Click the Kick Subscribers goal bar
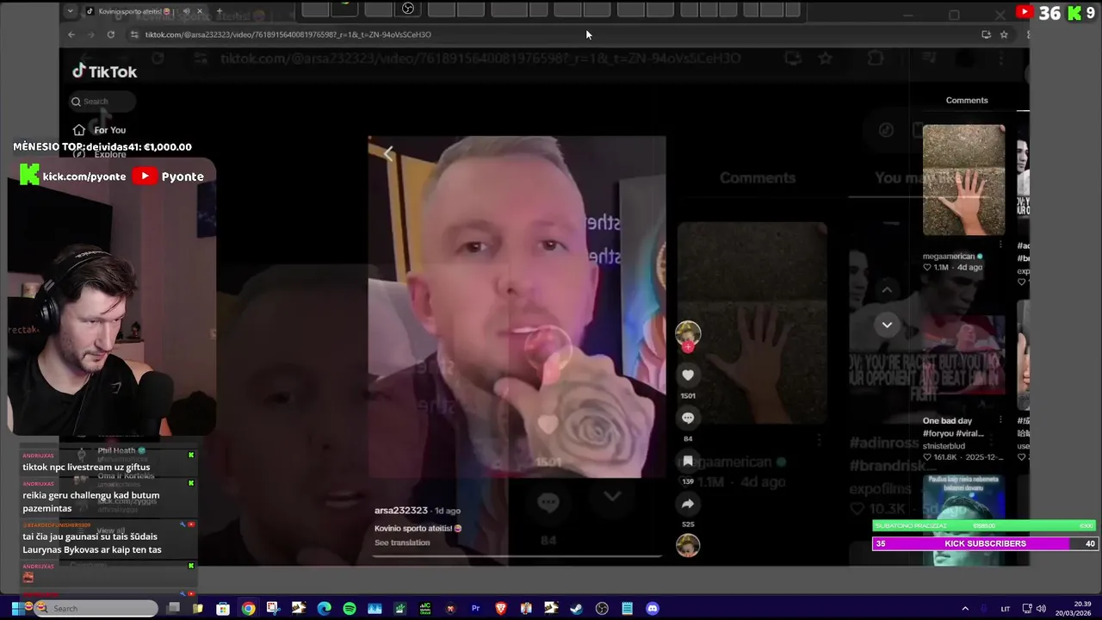This screenshot has width=1102, height=620. coord(985,543)
